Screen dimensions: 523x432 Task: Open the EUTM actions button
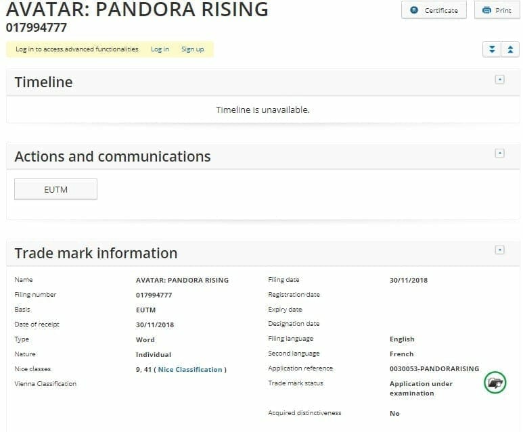(55, 189)
